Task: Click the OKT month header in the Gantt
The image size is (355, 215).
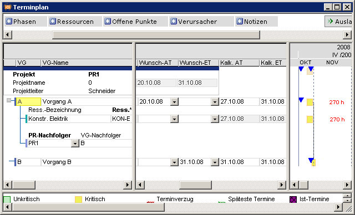Action: pyautogui.click(x=306, y=63)
